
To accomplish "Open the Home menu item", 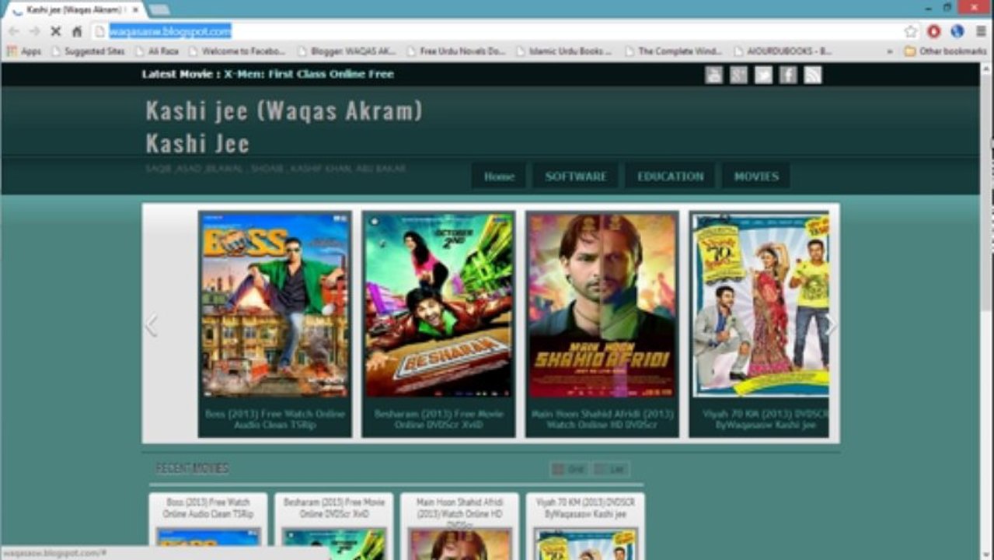I will tap(499, 177).
